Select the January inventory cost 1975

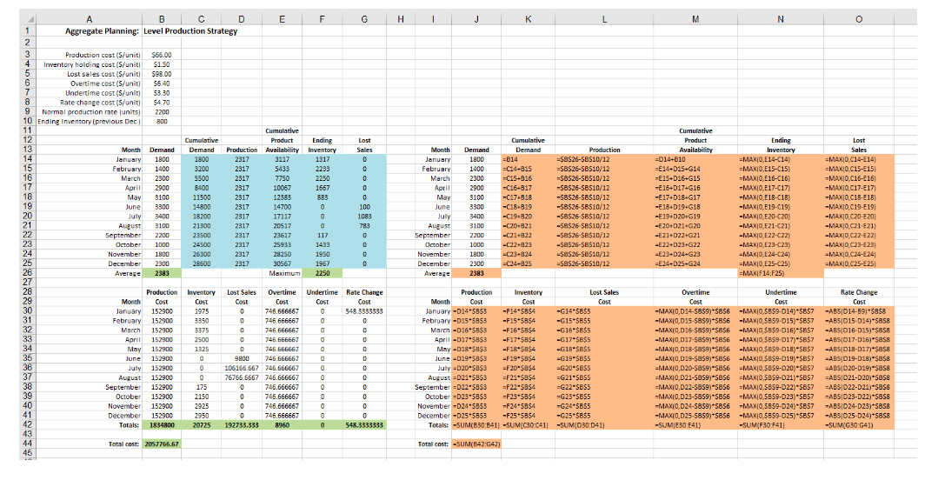point(201,311)
